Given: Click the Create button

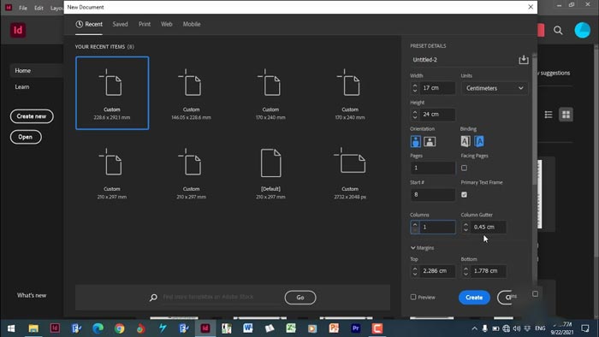Looking at the screenshot, I should (x=474, y=298).
